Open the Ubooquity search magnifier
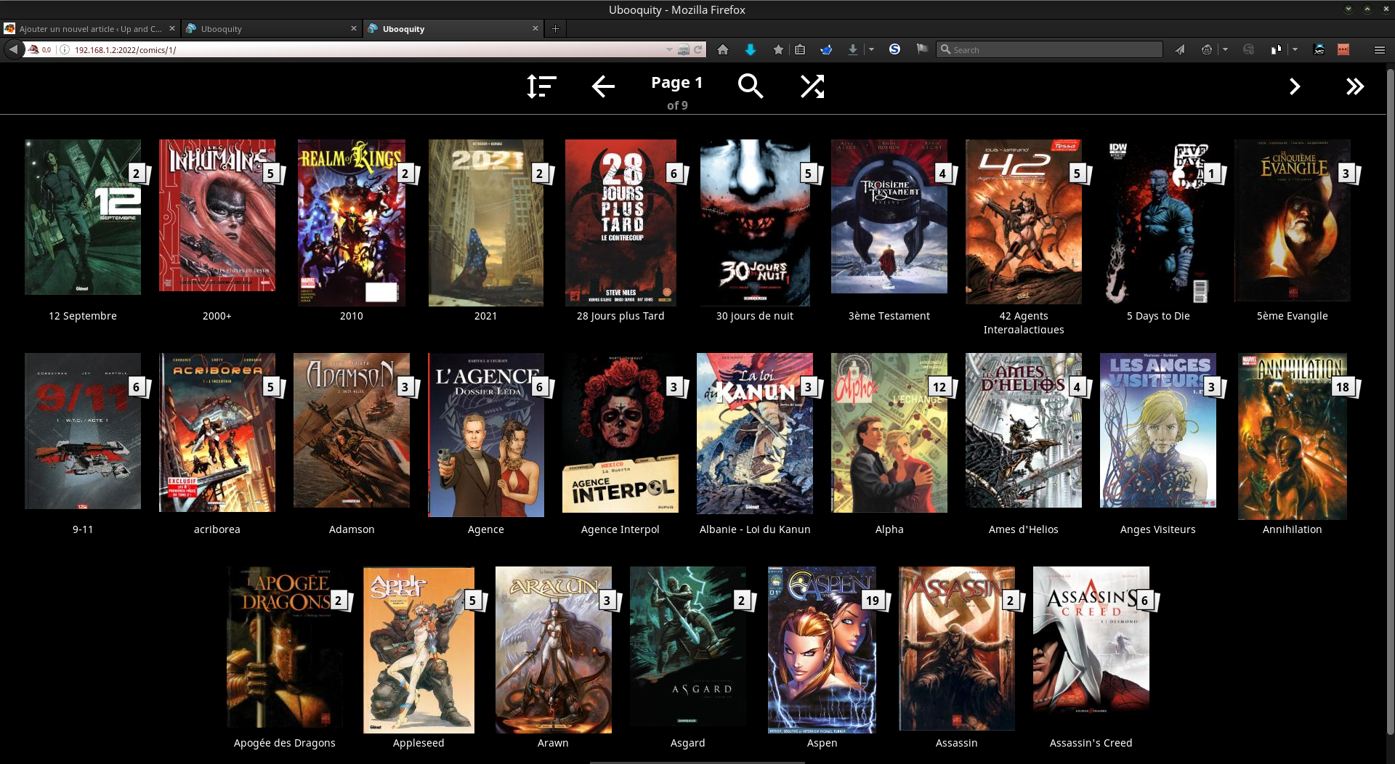 (750, 86)
